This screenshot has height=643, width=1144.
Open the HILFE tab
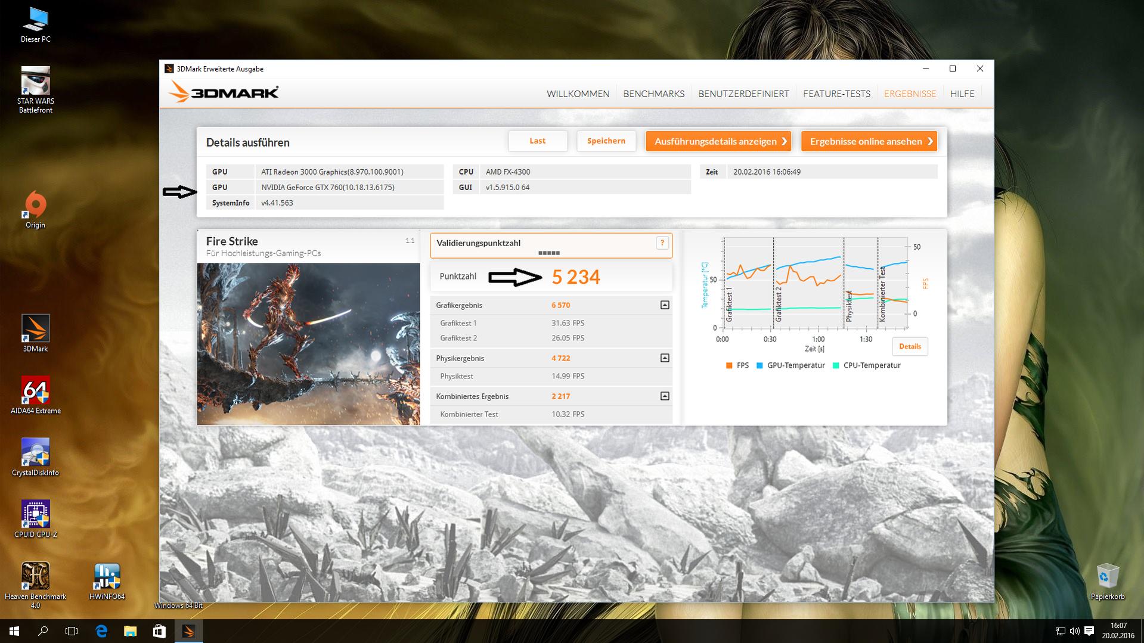pos(962,94)
